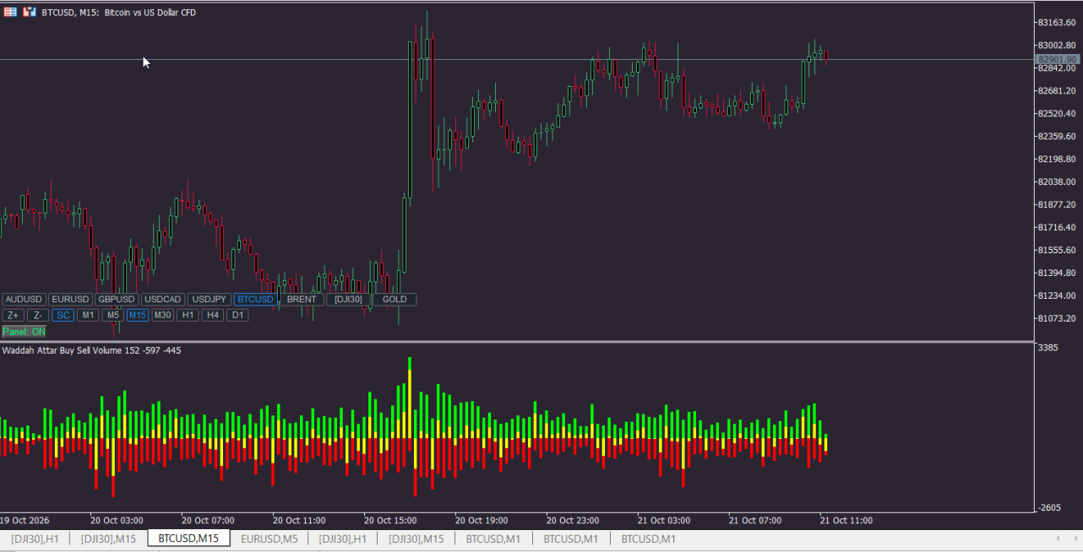Click the 3385 indicator scale value
Image resolution: width=1083 pixels, height=552 pixels.
(1049, 348)
